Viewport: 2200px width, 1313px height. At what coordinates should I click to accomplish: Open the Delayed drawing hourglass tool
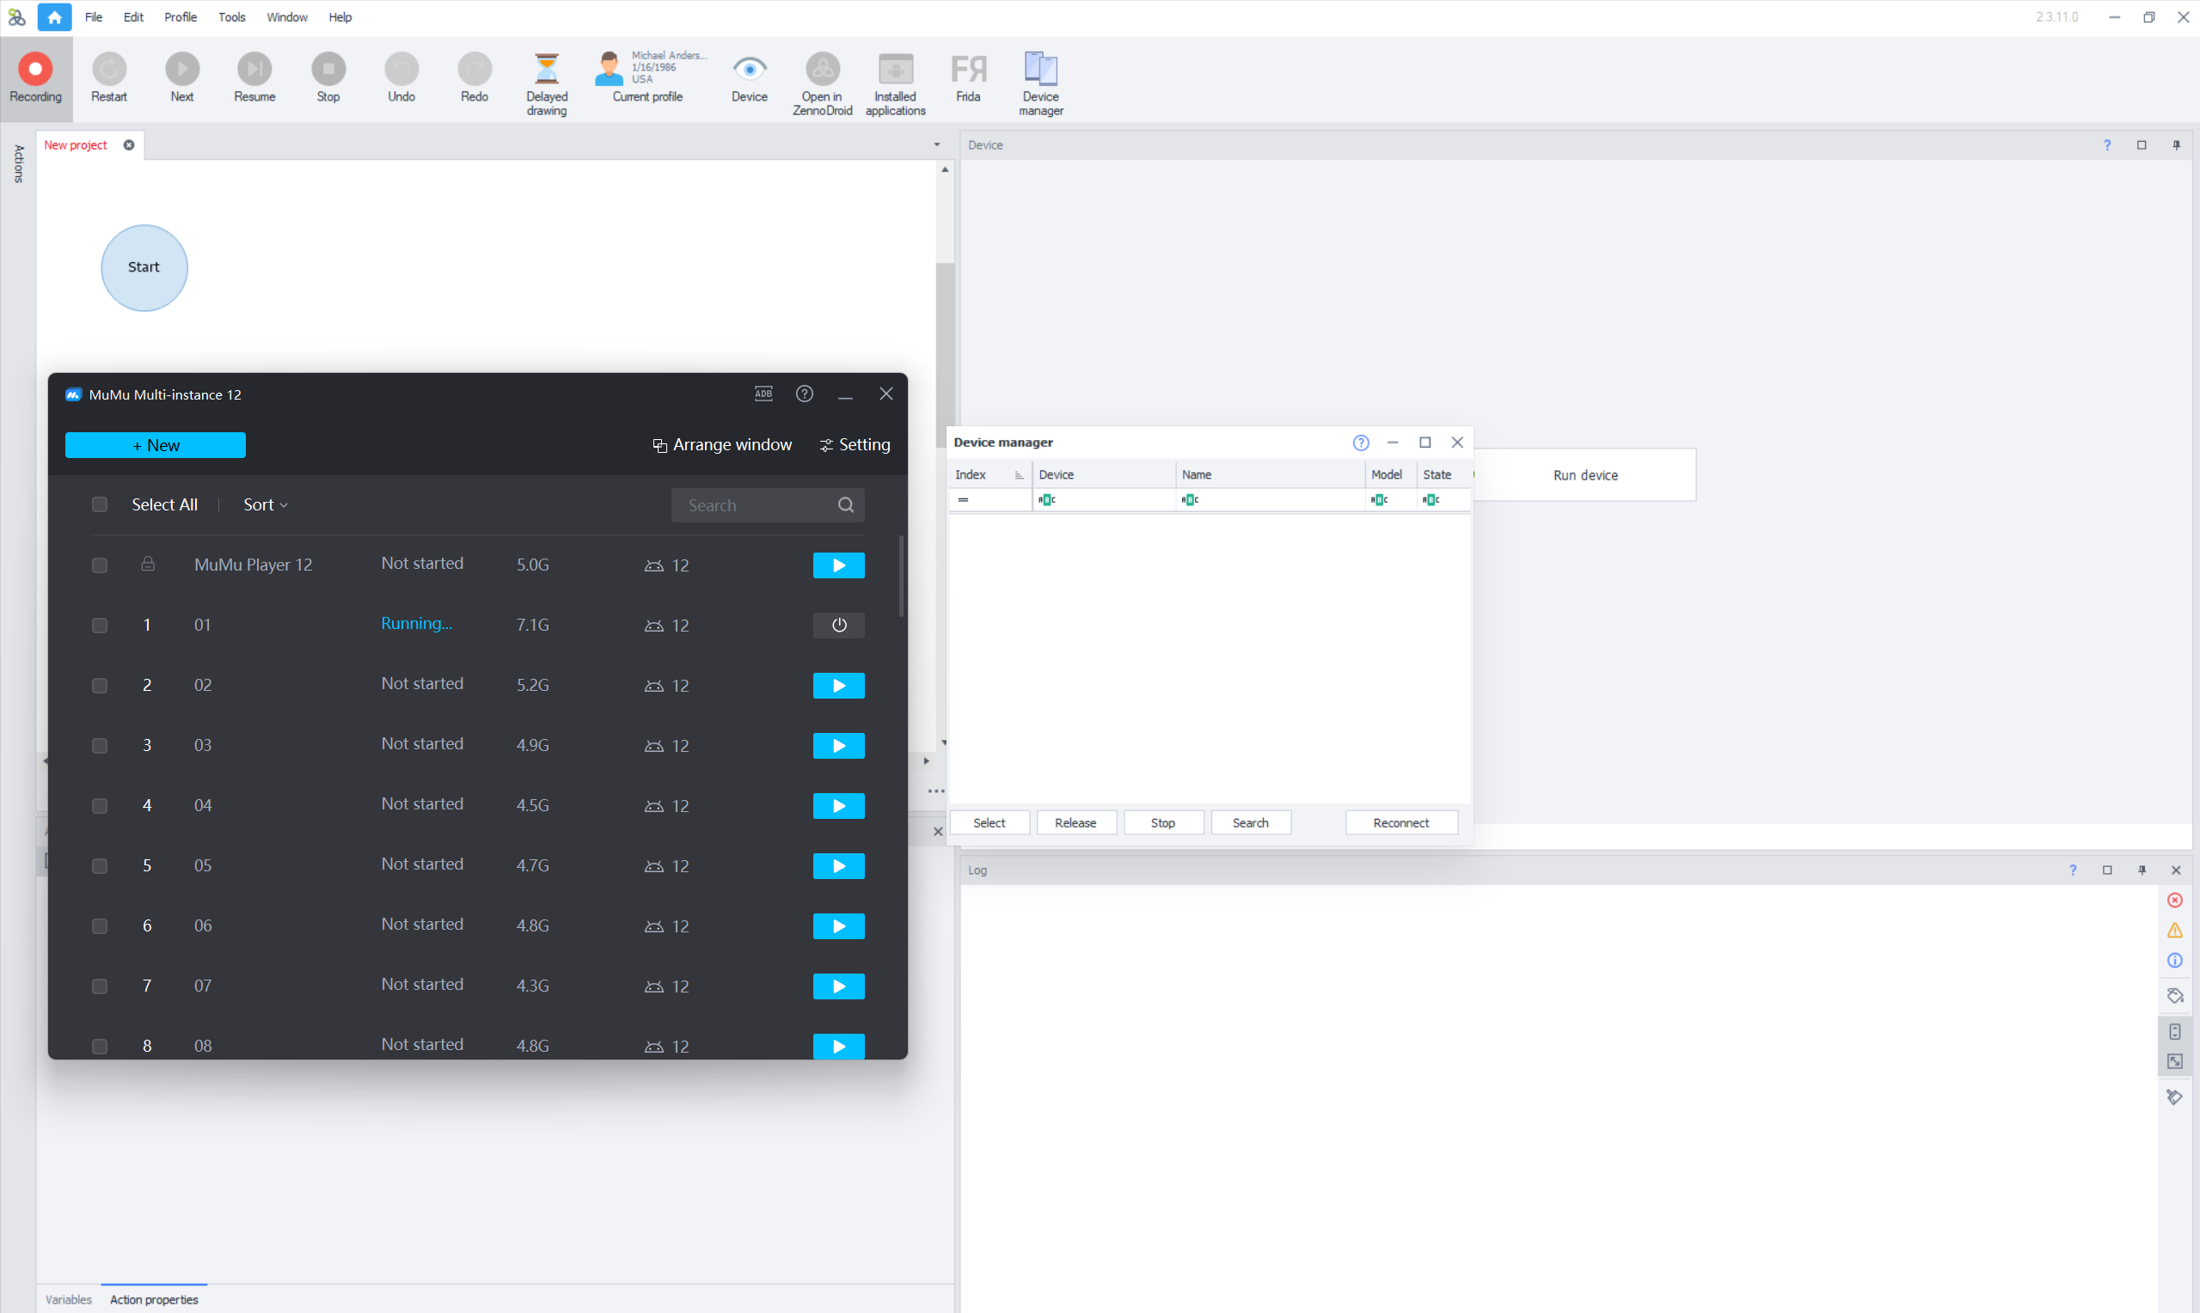click(546, 69)
